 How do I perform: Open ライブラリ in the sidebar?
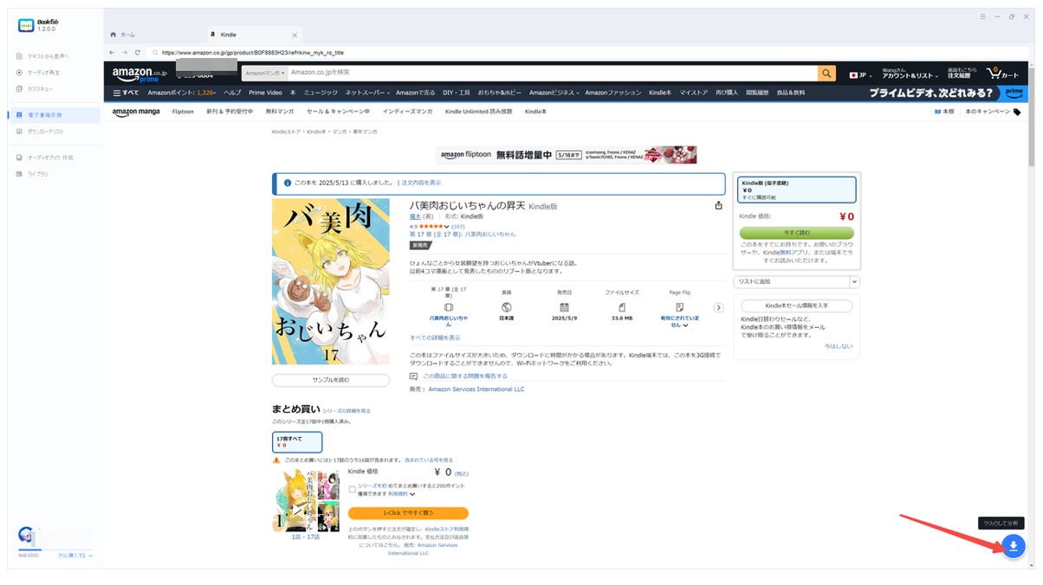38,174
